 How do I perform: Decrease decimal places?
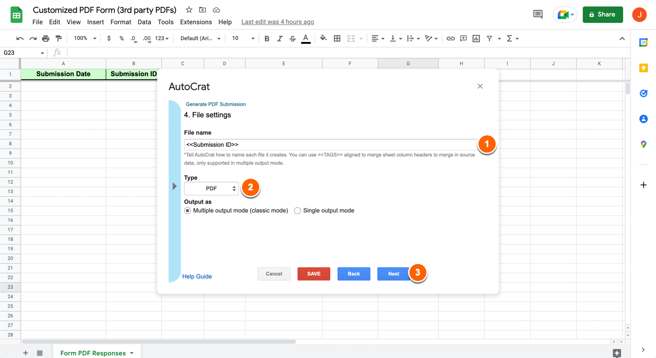133,39
